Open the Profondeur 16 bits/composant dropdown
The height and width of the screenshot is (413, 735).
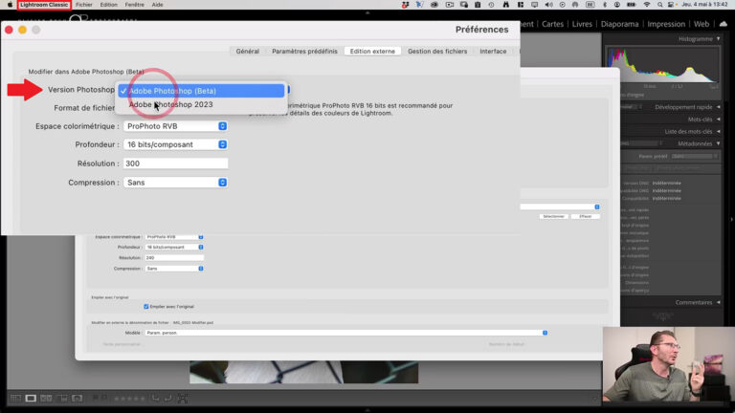point(175,144)
